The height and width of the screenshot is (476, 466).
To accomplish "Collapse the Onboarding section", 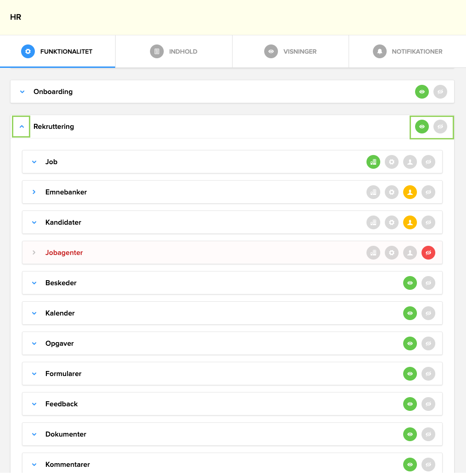I will tap(22, 92).
